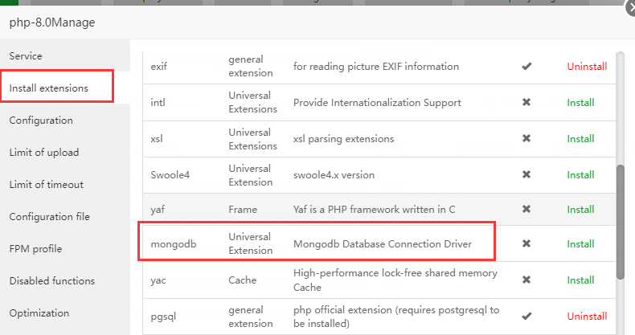Viewport: 635px width, 335px height.
Task: Go to Limit of upload settings
Action: (44, 153)
